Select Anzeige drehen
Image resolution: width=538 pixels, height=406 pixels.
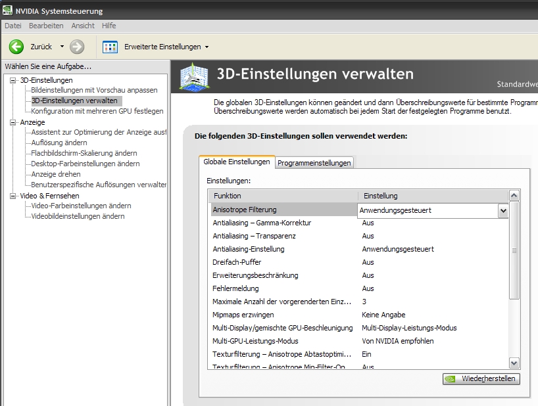tap(56, 174)
